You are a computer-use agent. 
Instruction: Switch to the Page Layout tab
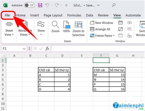point(53,15)
